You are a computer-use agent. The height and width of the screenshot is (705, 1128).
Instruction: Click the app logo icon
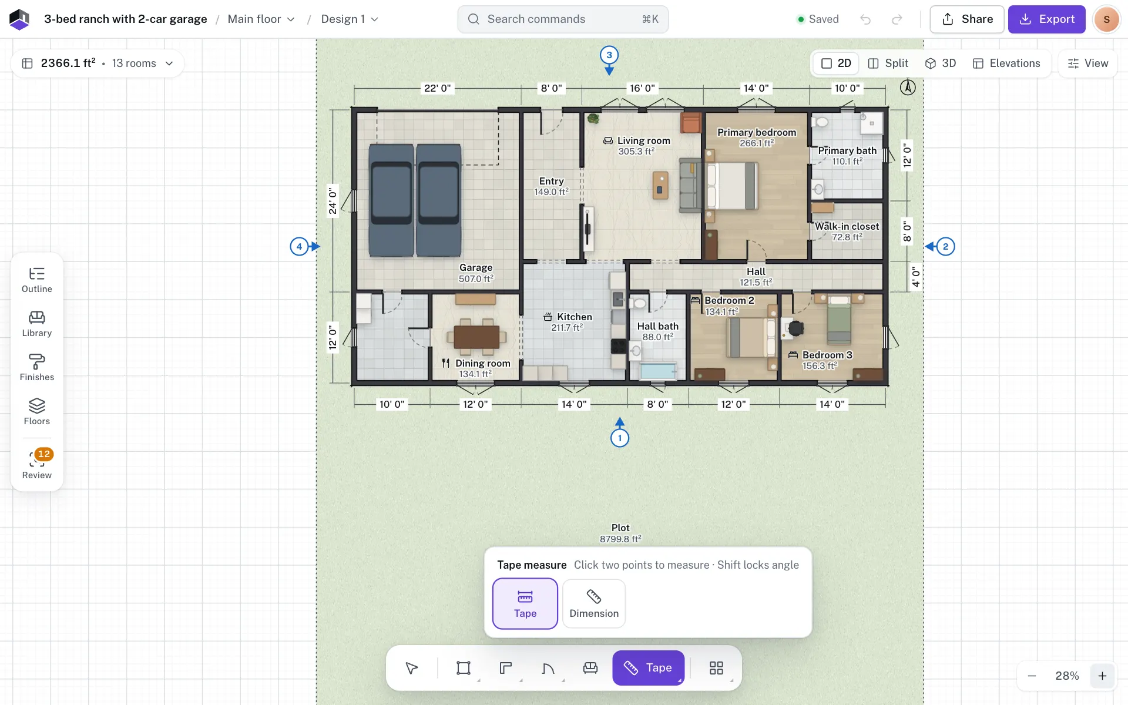pos(19,19)
